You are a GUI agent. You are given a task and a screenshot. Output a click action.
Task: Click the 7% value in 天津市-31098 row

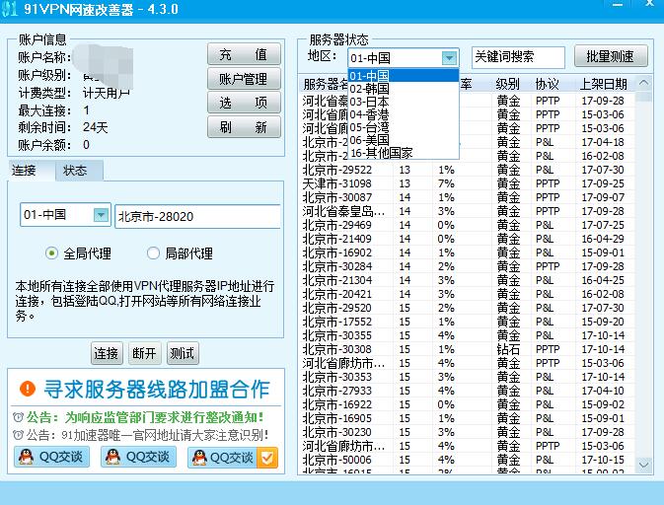coord(446,183)
